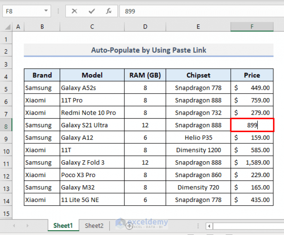This screenshot has width=284, height=235.
Task: Select price cell $ 159.00
Action: (x=252, y=137)
